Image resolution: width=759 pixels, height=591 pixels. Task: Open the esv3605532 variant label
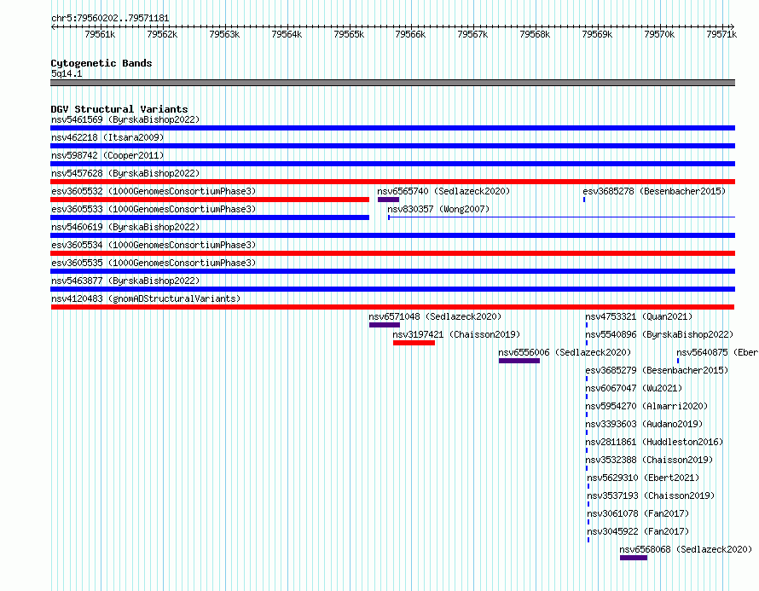154,191
